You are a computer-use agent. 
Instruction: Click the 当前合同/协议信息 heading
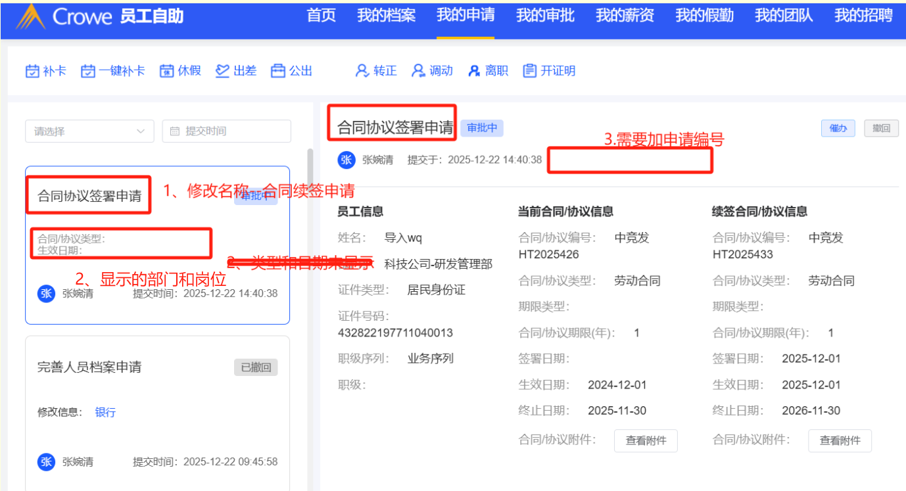566,212
